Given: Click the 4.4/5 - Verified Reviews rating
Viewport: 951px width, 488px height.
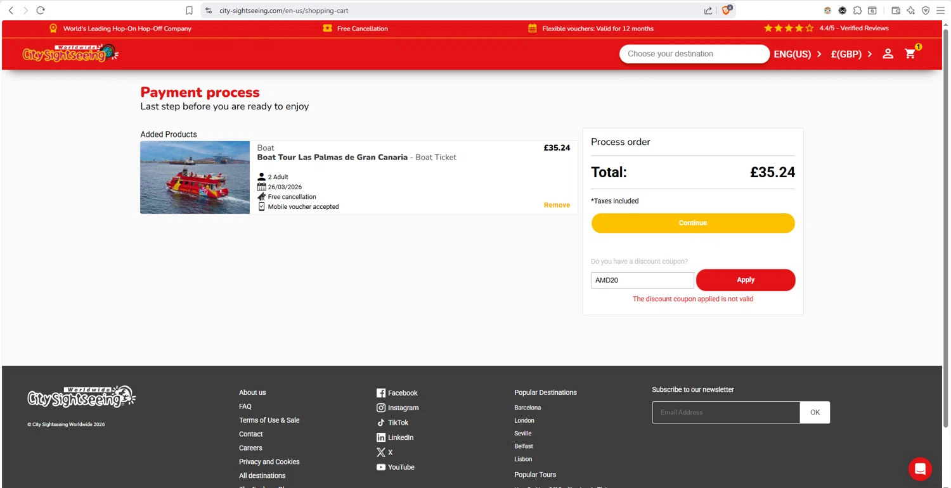Looking at the screenshot, I should [853, 28].
